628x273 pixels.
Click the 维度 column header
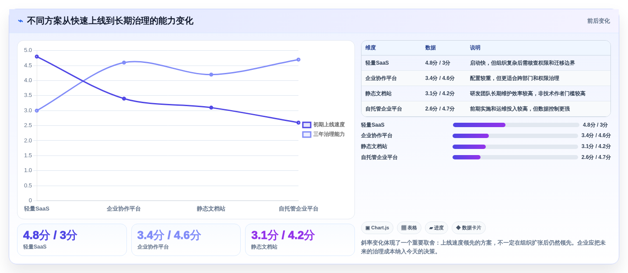(x=371, y=48)
